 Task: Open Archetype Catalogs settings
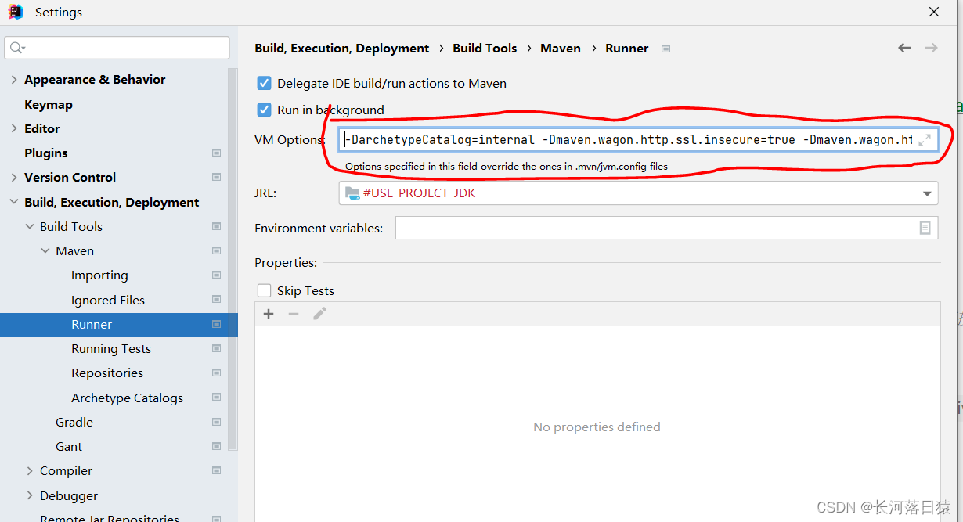(127, 398)
